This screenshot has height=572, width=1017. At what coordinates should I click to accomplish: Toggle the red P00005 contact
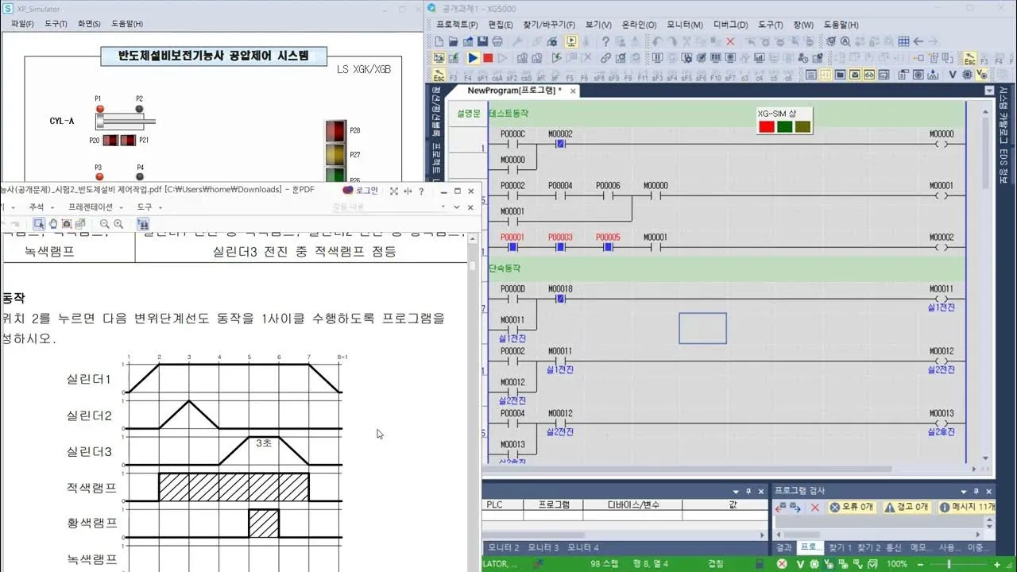608,247
